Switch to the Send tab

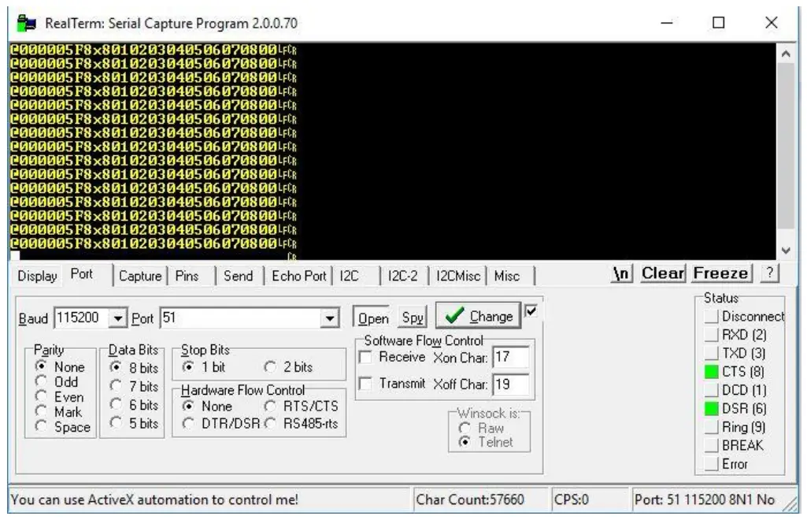click(239, 277)
